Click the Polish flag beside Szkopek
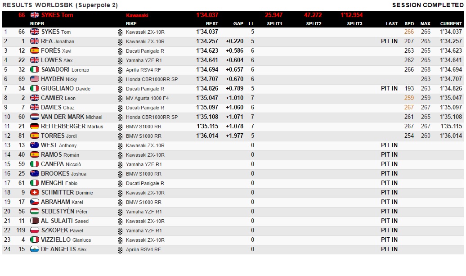 coord(35,231)
